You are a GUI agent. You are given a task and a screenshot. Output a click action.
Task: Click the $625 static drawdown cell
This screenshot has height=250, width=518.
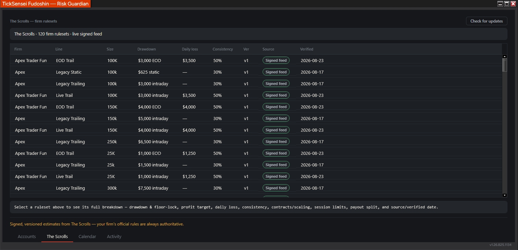tap(149, 72)
